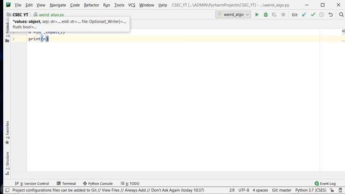
Task: Toggle the Favorites tool window
Action: (7, 133)
